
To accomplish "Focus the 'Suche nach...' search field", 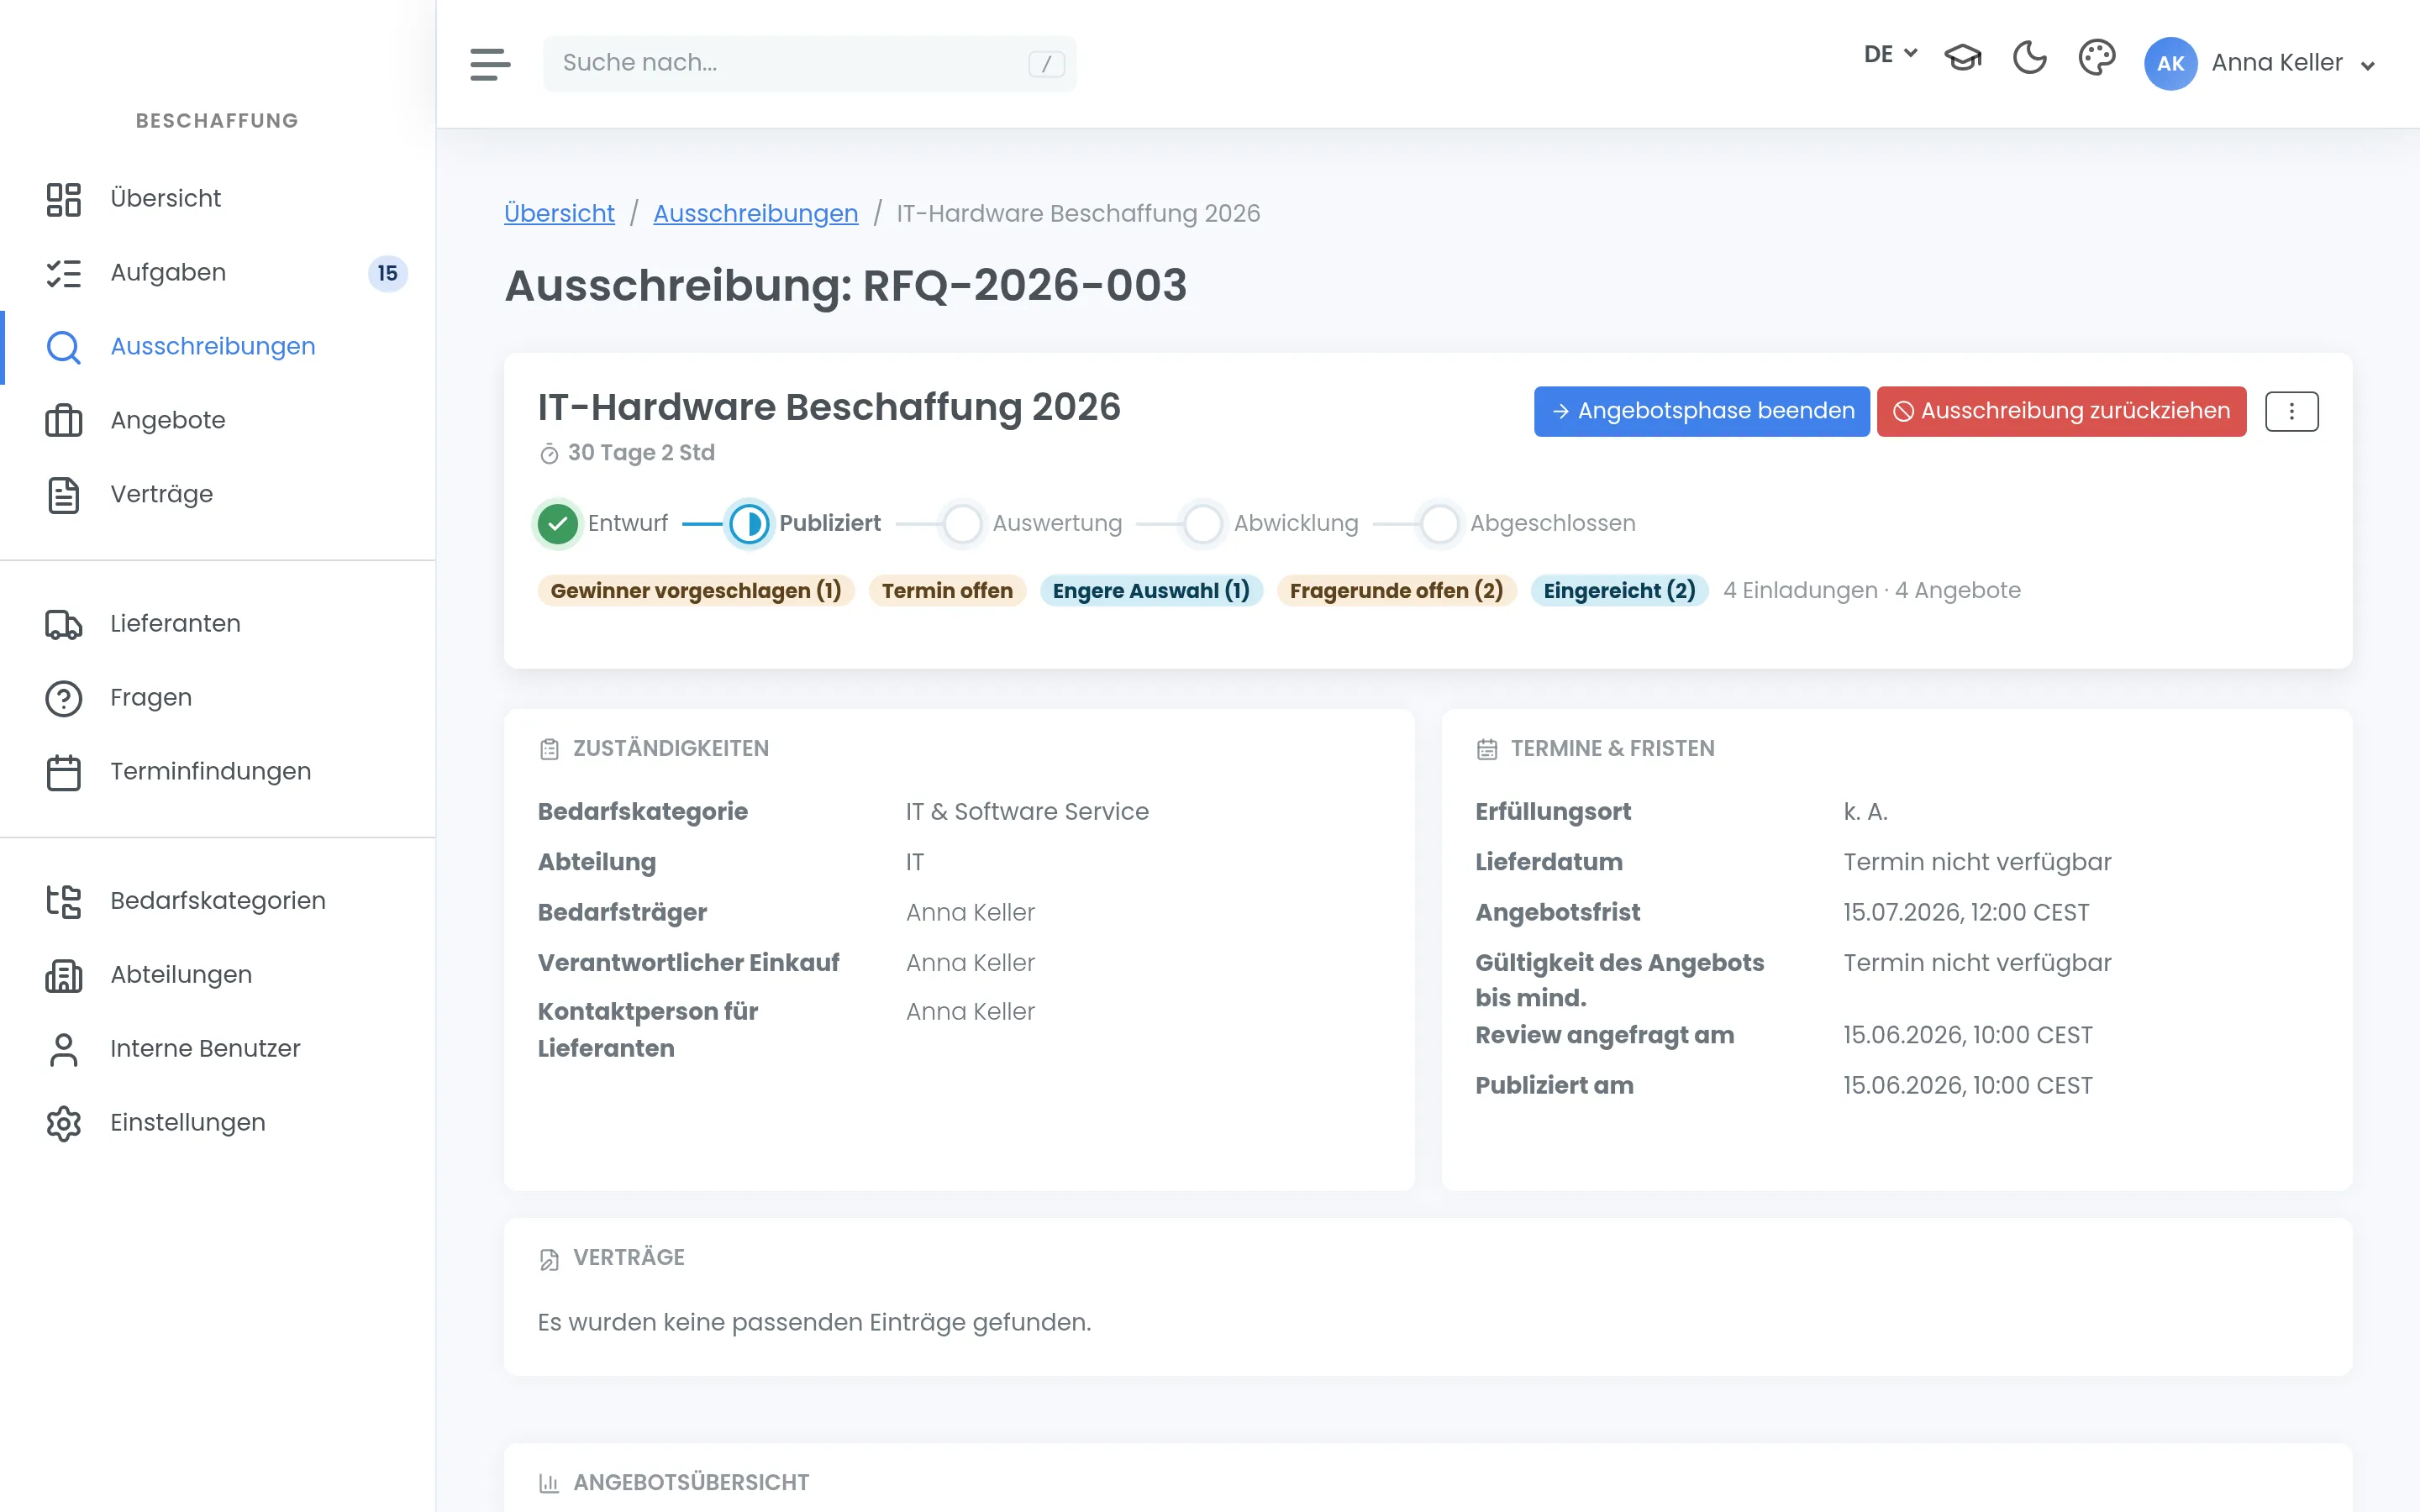I will [809, 63].
